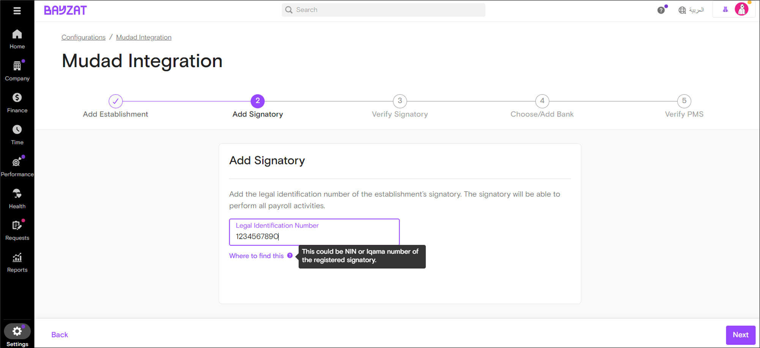Click the Next button
Image resolution: width=760 pixels, height=348 pixels.
pos(740,335)
